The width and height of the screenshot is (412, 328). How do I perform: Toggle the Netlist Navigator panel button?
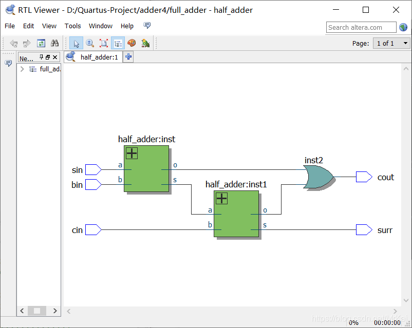coord(118,43)
